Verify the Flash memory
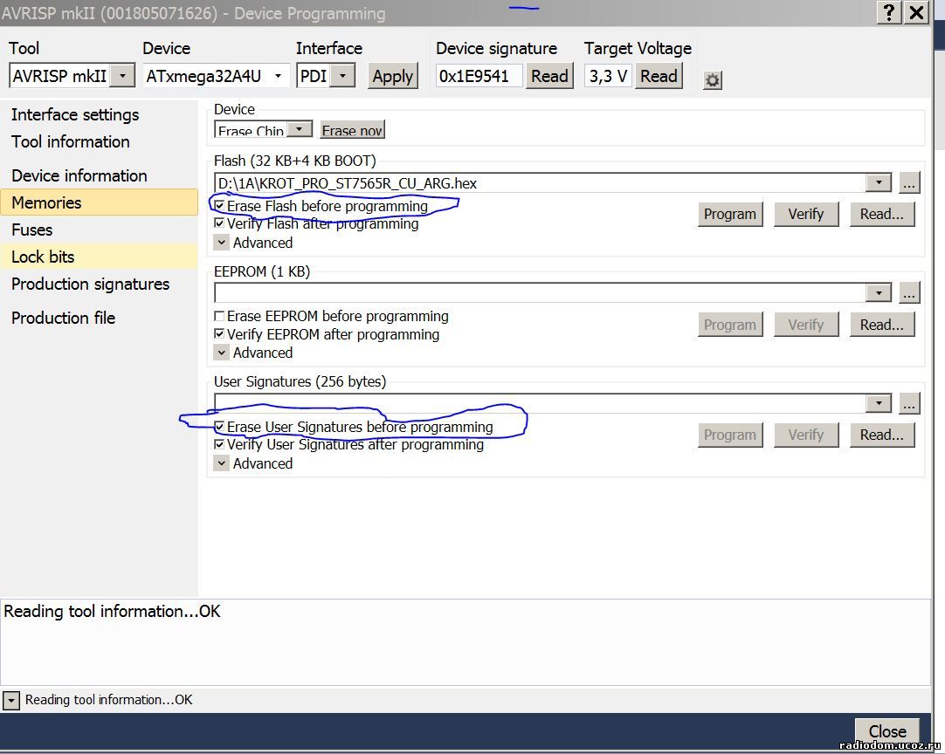Screen dimensions: 945x754 (806, 214)
